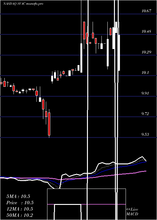Click the 10.1 price axis label
The height and width of the screenshot is (220, 157).
coord(145,73)
